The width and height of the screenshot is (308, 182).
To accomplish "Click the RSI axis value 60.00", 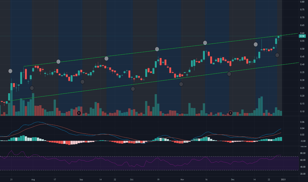I will (x=303, y=160).
